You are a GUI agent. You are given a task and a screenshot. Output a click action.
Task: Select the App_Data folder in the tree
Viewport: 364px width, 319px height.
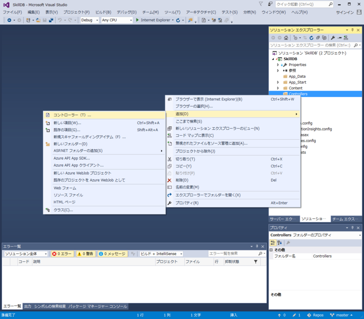tap(297, 76)
